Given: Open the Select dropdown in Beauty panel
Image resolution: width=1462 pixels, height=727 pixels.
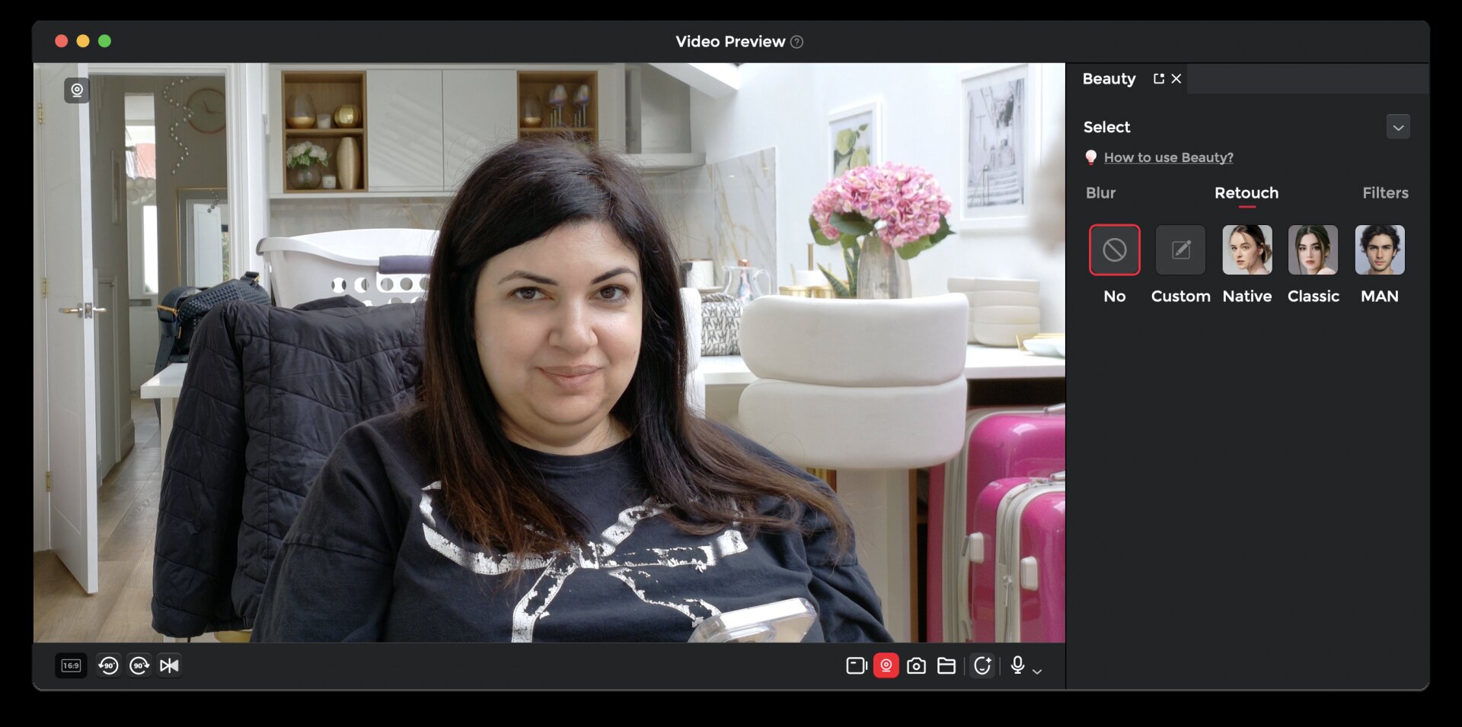Looking at the screenshot, I should click(1398, 127).
